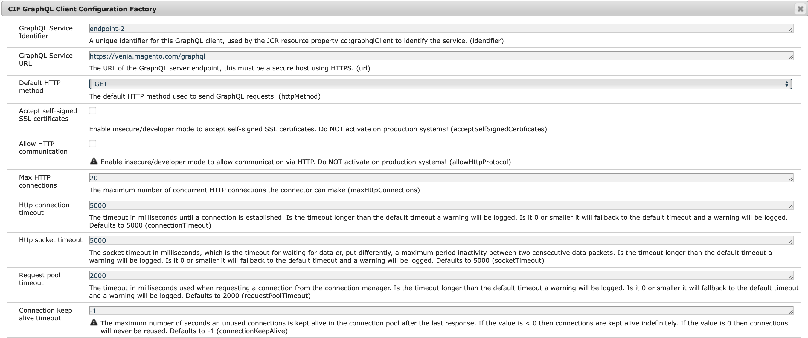Click the GET dropdown stepper arrows
Viewport: 808px width, 338px height.
786,84
